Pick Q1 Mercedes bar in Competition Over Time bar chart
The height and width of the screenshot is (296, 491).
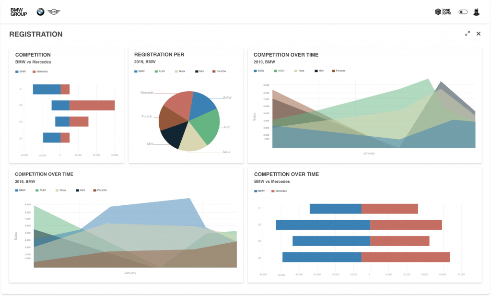(389, 209)
